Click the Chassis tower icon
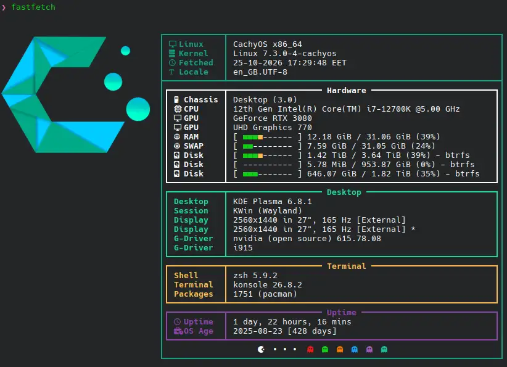The height and width of the screenshot is (367, 507). pyautogui.click(x=176, y=99)
